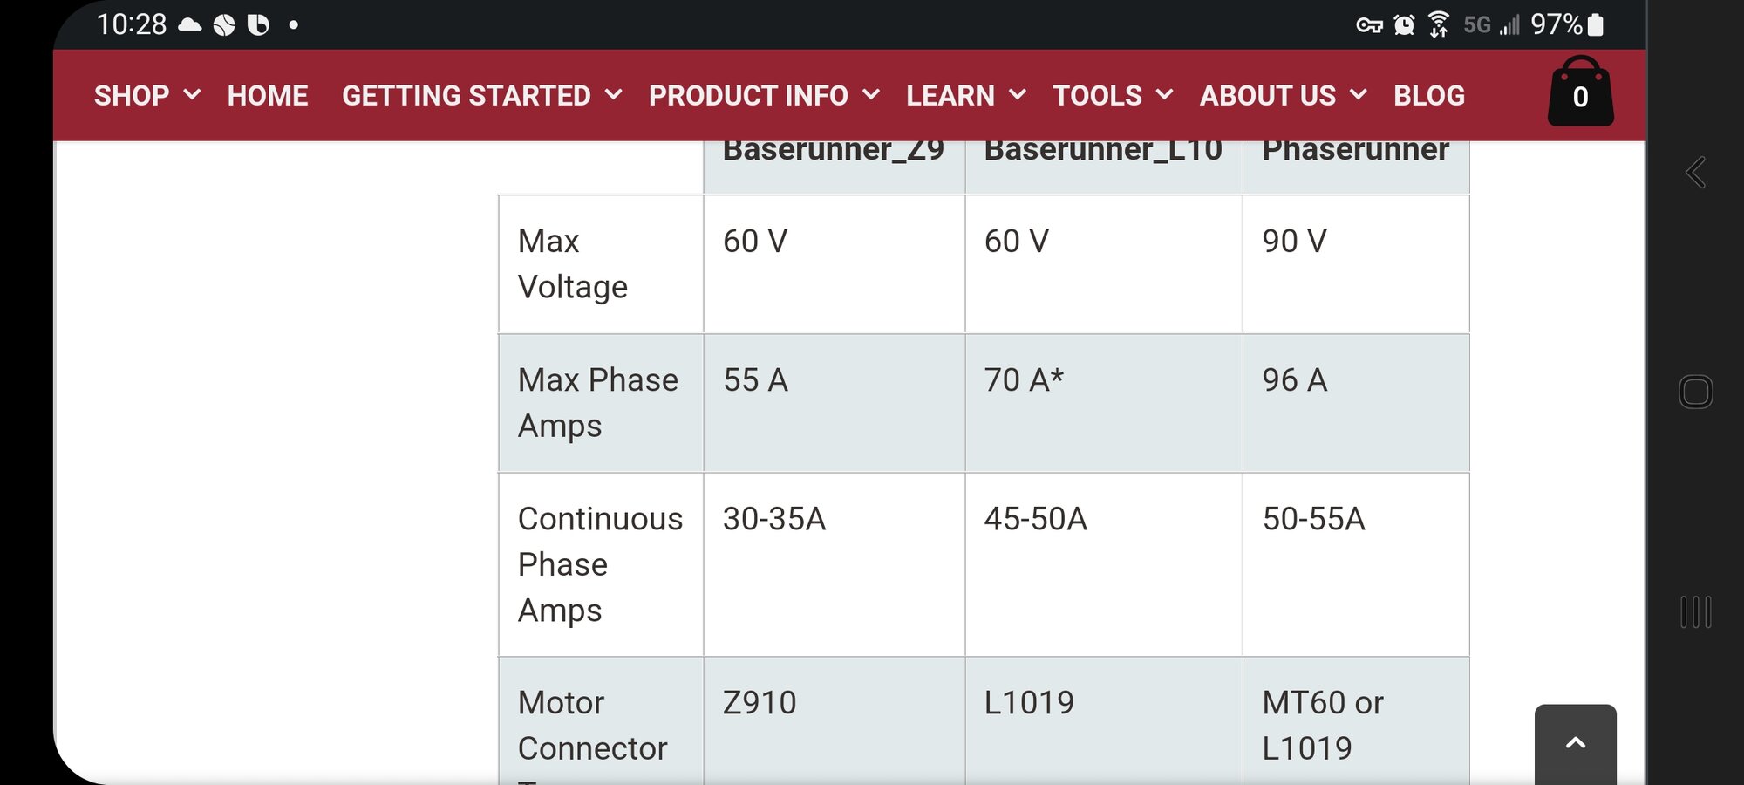
Task: Tap the battery icon in status bar
Action: pyautogui.click(x=1596, y=24)
